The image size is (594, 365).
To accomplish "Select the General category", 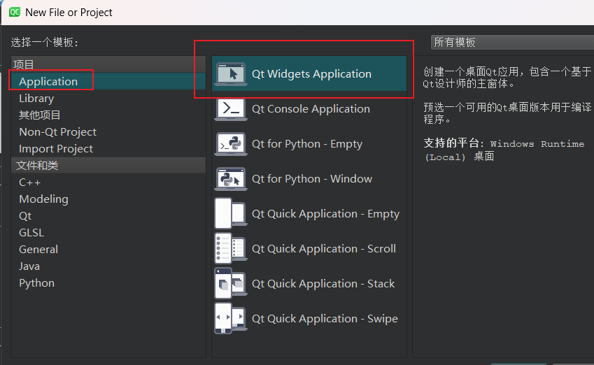I will pyautogui.click(x=108, y=249).
